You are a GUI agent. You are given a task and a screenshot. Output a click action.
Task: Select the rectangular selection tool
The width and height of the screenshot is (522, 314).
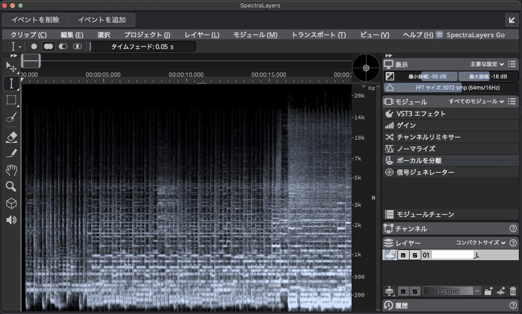point(11,100)
